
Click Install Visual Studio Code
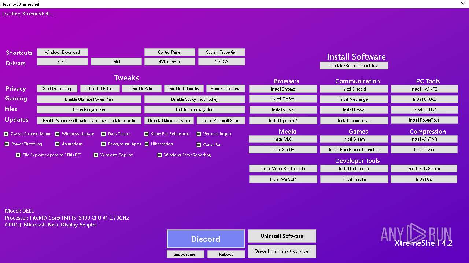coord(283,169)
